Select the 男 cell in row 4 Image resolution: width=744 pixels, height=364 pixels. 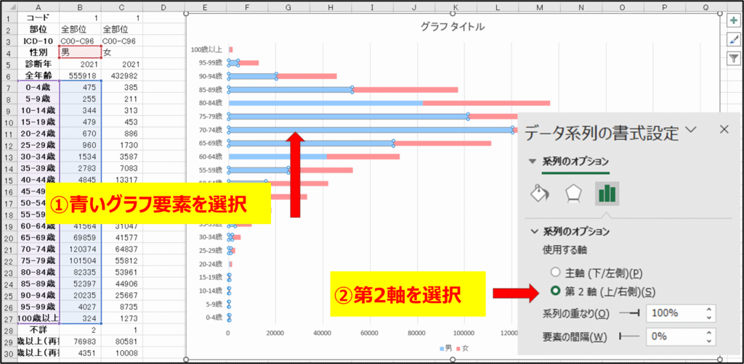[79, 52]
